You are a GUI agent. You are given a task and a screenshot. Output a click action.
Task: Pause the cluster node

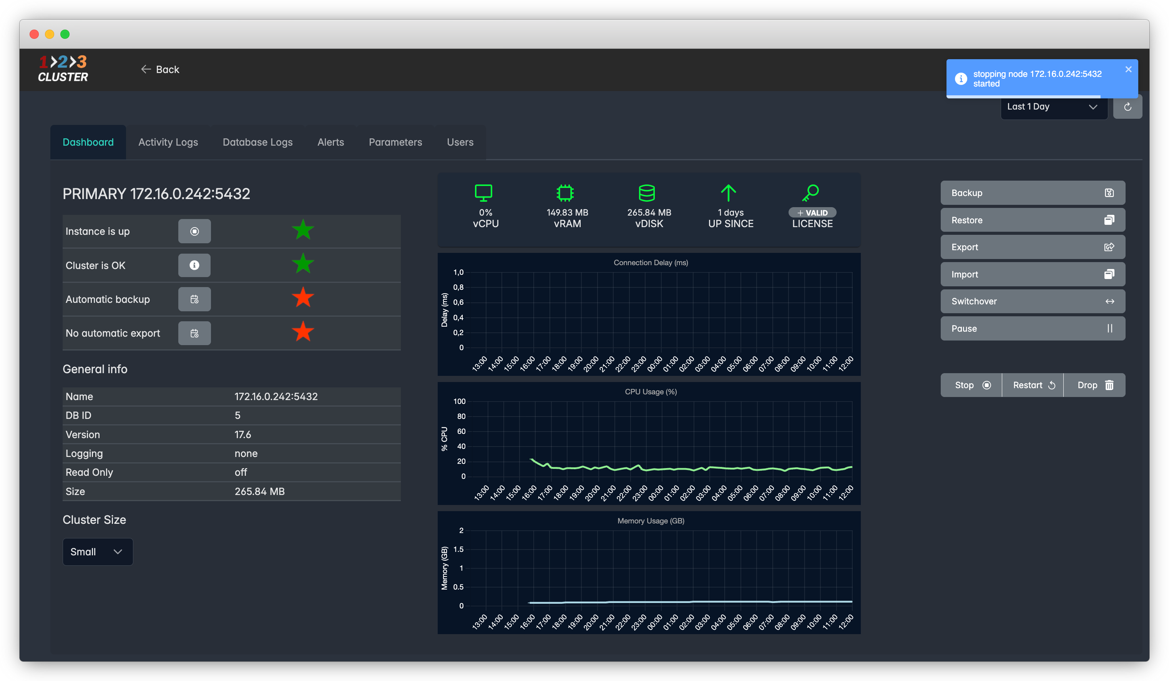[x=1032, y=329]
